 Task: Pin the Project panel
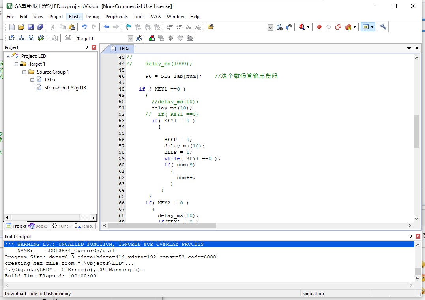pyautogui.click(x=87, y=47)
